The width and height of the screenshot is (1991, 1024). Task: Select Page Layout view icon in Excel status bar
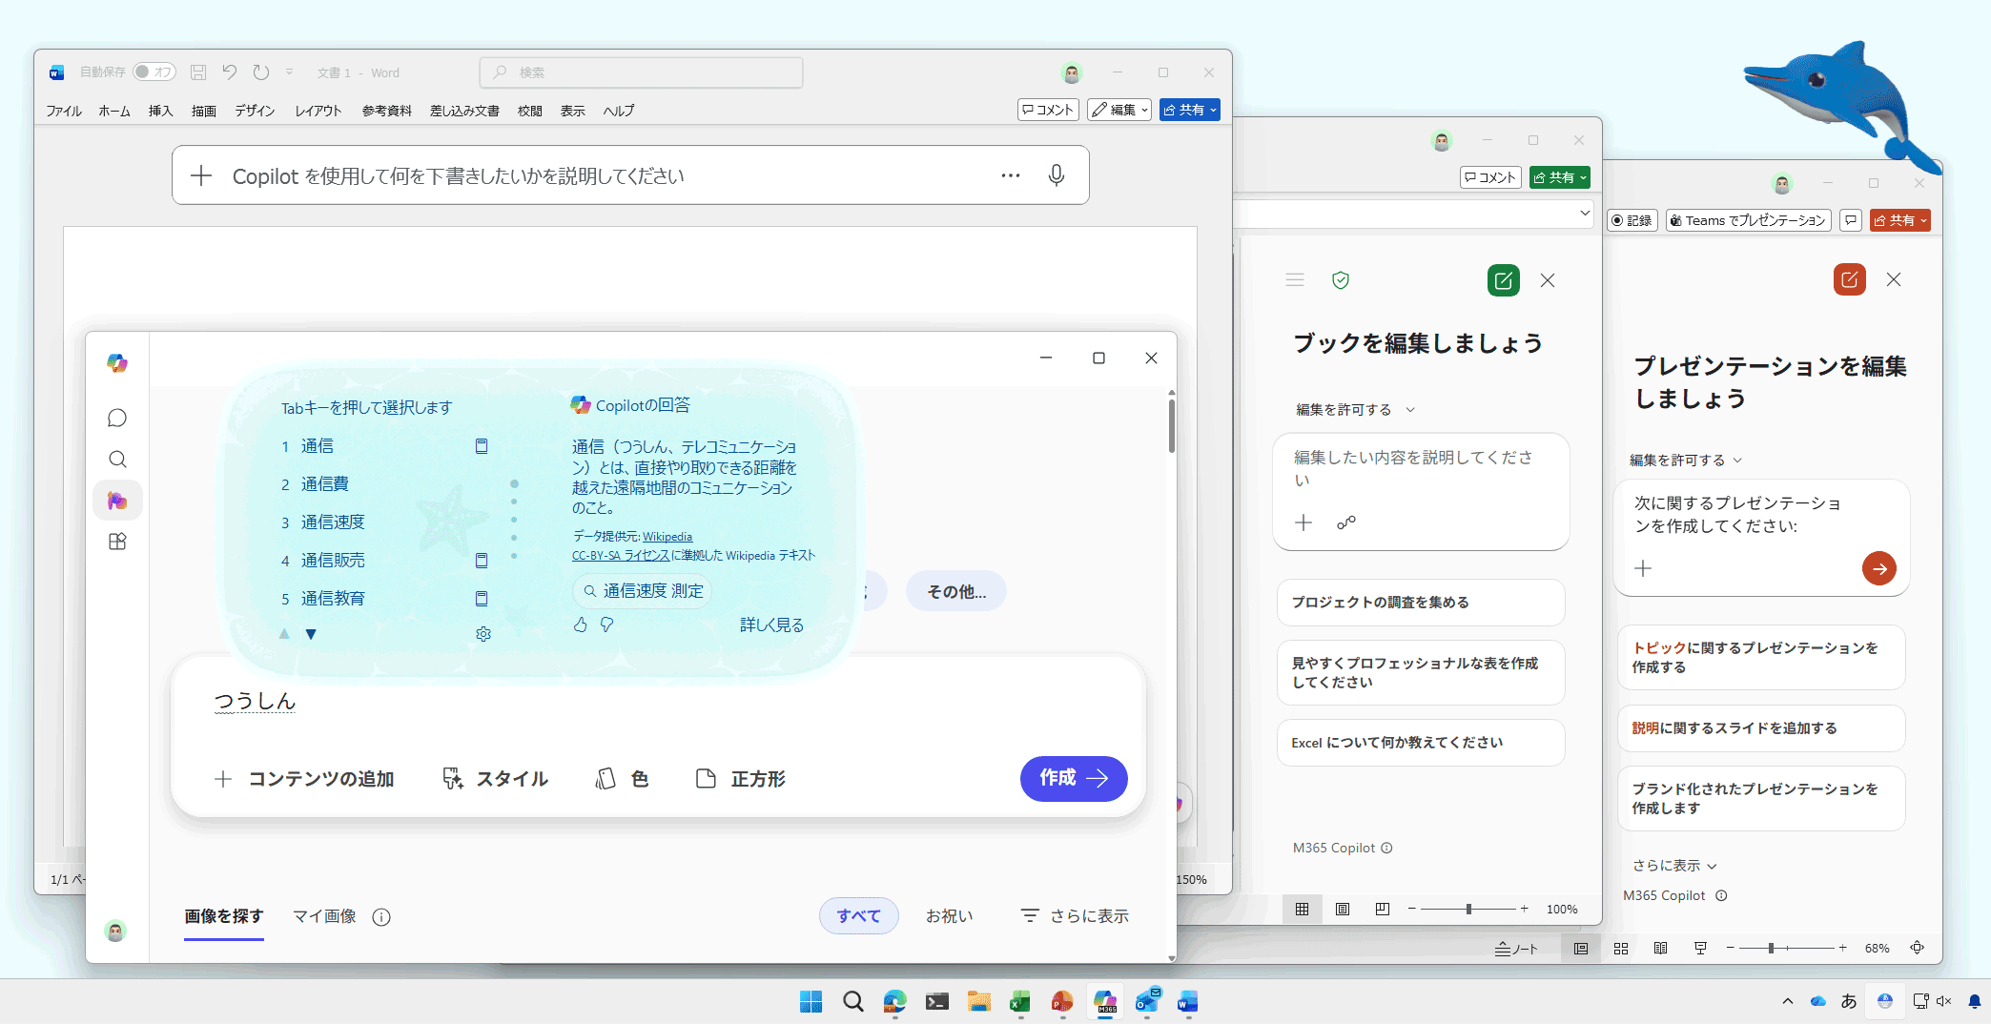pos(1343,910)
